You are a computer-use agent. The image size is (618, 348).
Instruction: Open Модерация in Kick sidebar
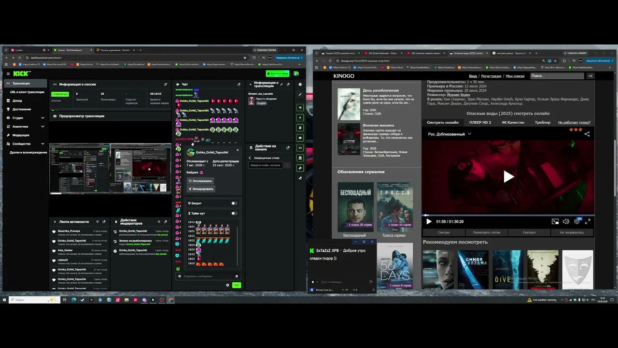(x=21, y=135)
